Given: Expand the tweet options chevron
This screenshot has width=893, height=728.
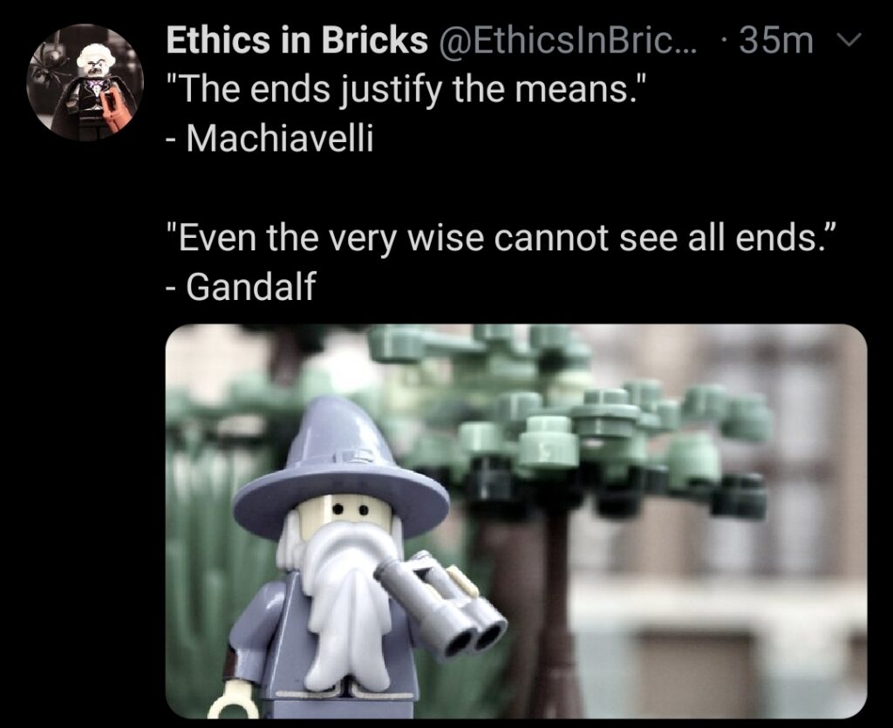Looking at the screenshot, I should (x=850, y=40).
